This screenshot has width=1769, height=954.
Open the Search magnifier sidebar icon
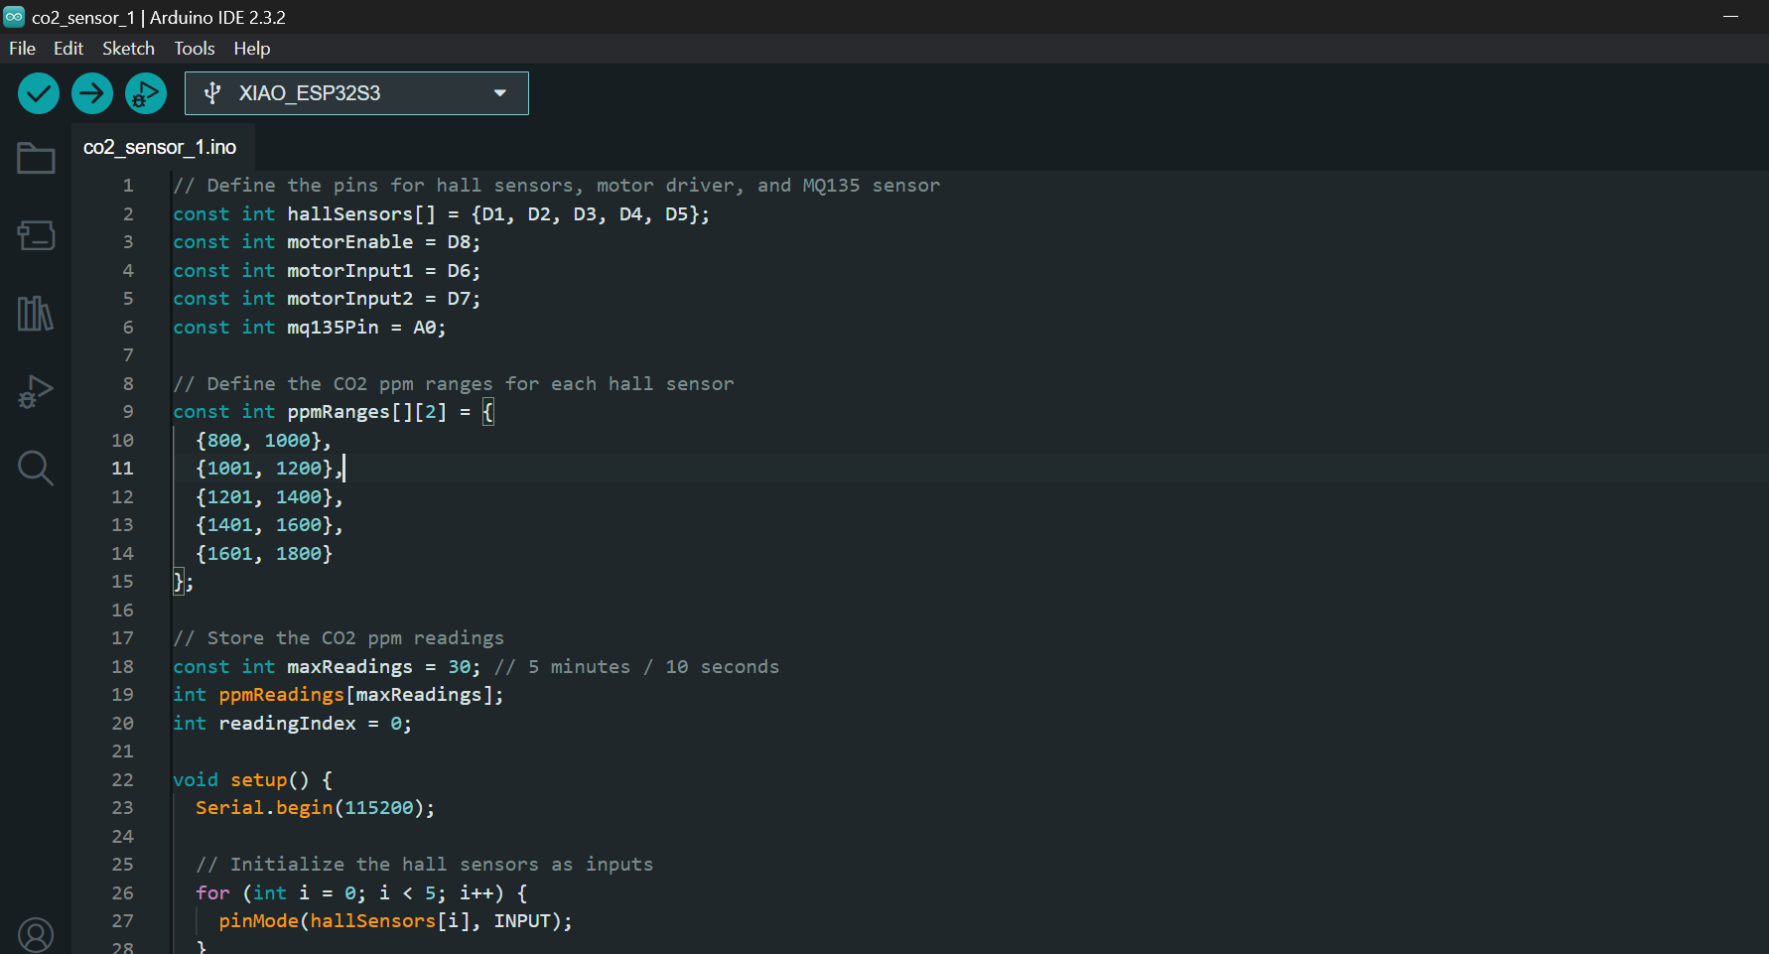(x=36, y=468)
